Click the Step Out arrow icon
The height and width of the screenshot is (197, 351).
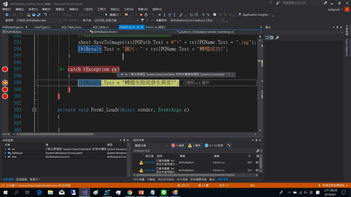(x=174, y=15)
